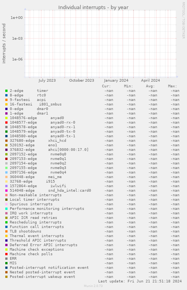Image resolution: width=187 pixels, height=290 pixels.
Task: Click the Max: column header
Action: point(172,86)
